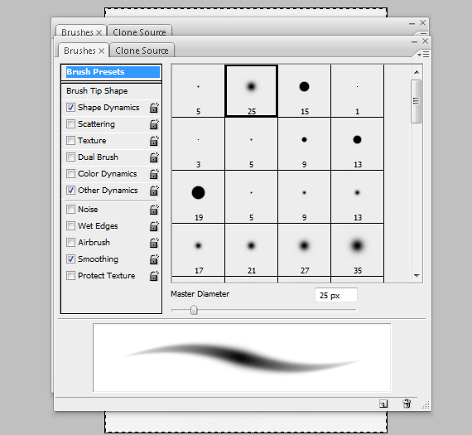Enable the Texture checkbox
Viewport: 472px width, 435px height.
[x=70, y=140]
